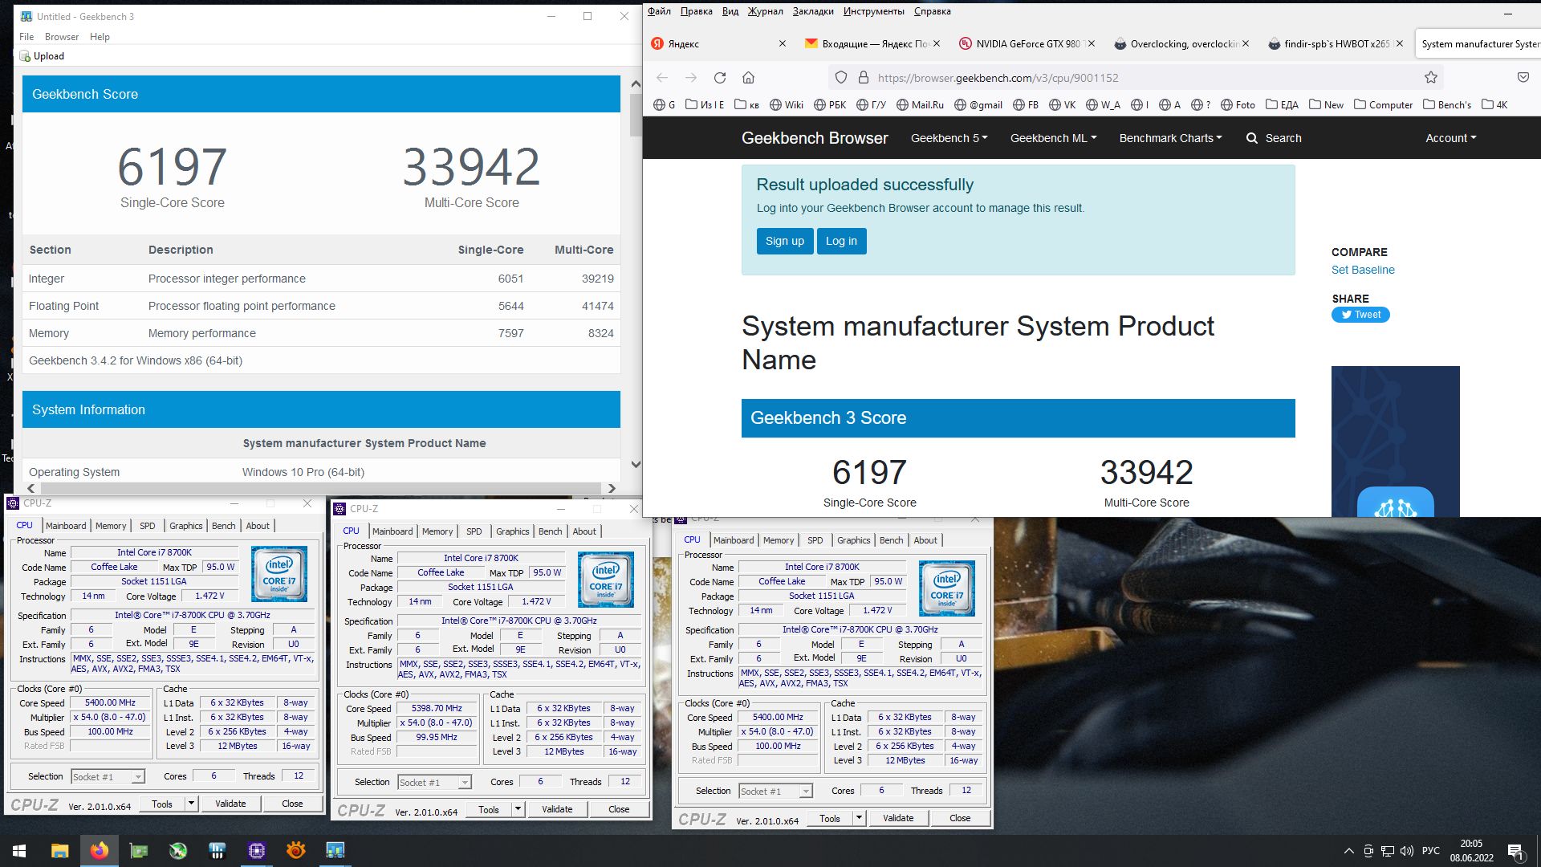This screenshot has height=867, width=1541.
Task: Open Help menu in Geekbench 3
Action: pyautogui.click(x=100, y=37)
